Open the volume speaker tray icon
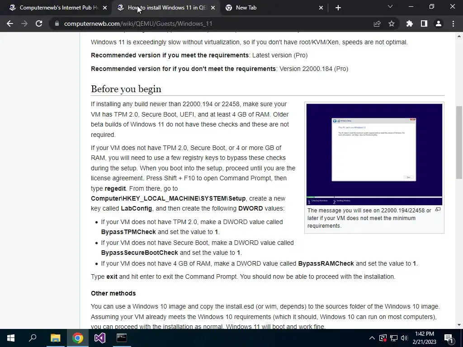Screen dimensions: 463x347 (x=404, y=338)
